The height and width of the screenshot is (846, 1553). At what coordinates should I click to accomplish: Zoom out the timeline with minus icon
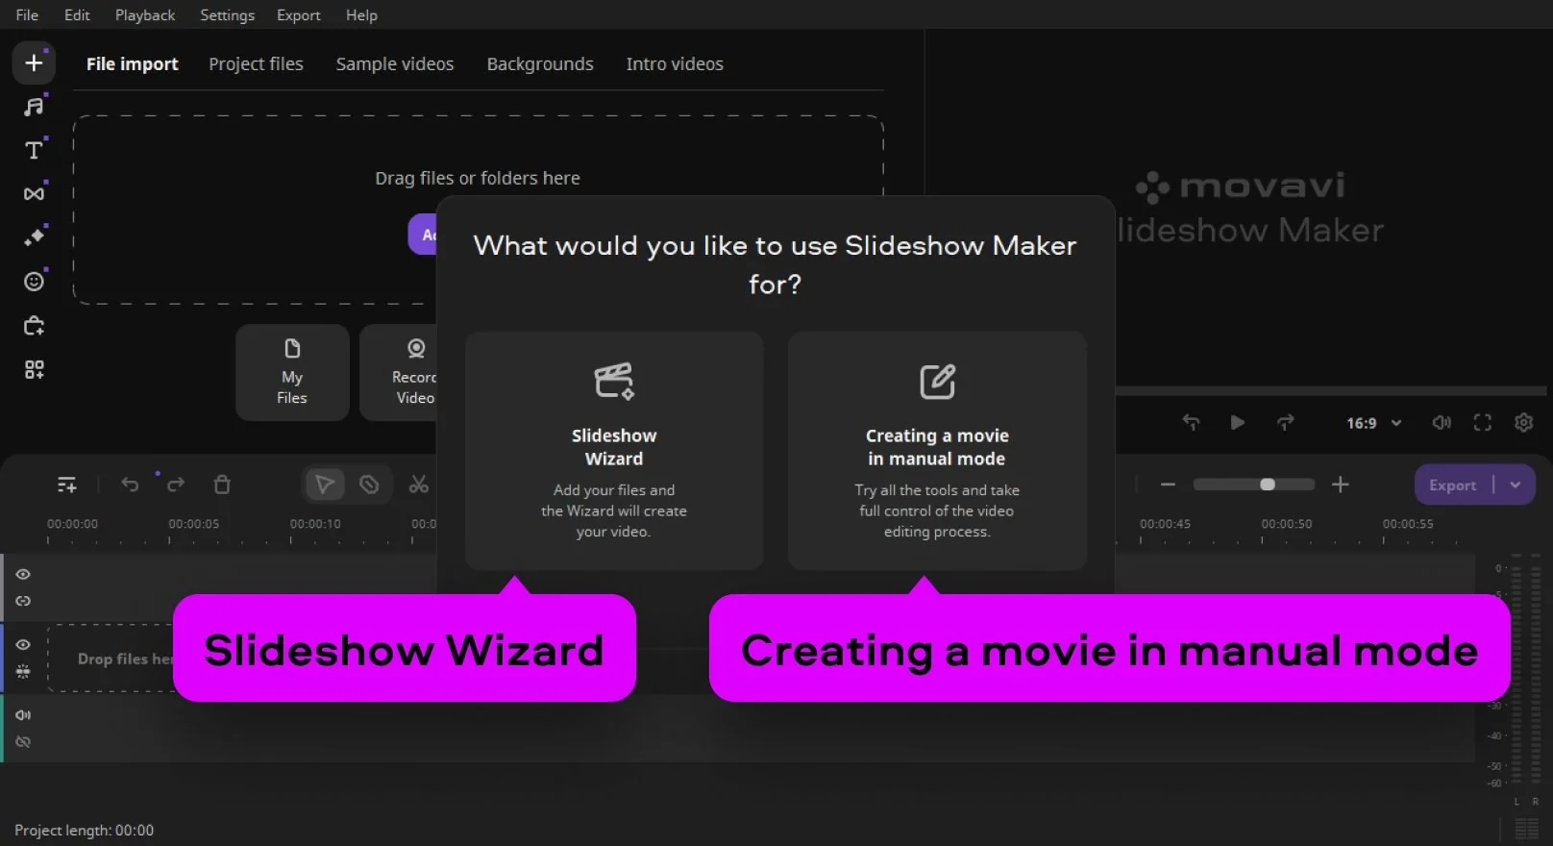(1168, 485)
